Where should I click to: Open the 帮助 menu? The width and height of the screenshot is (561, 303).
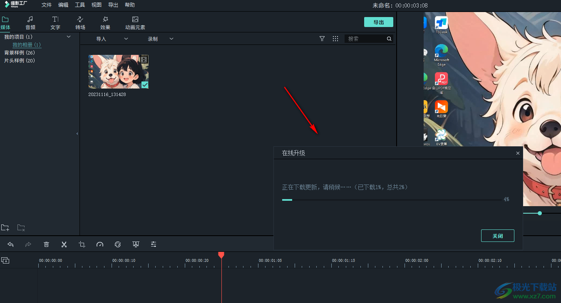[x=130, y=5]
